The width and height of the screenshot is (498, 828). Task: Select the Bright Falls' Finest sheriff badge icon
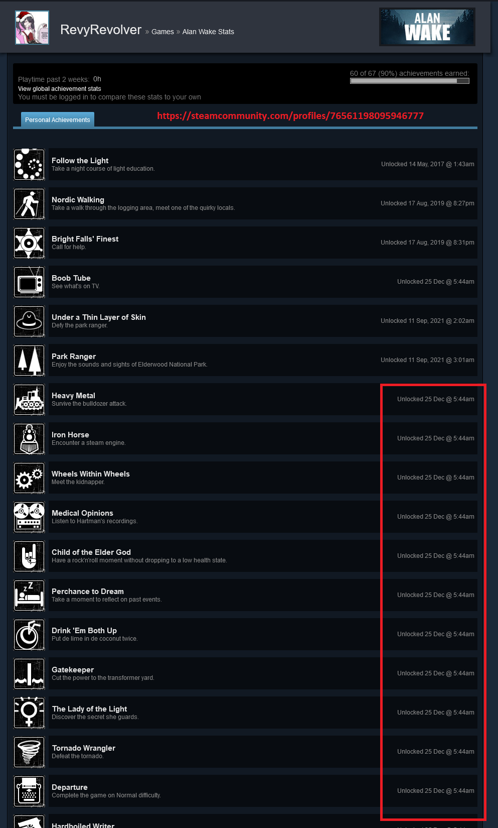pyautogui.click(x=29, y=243)
